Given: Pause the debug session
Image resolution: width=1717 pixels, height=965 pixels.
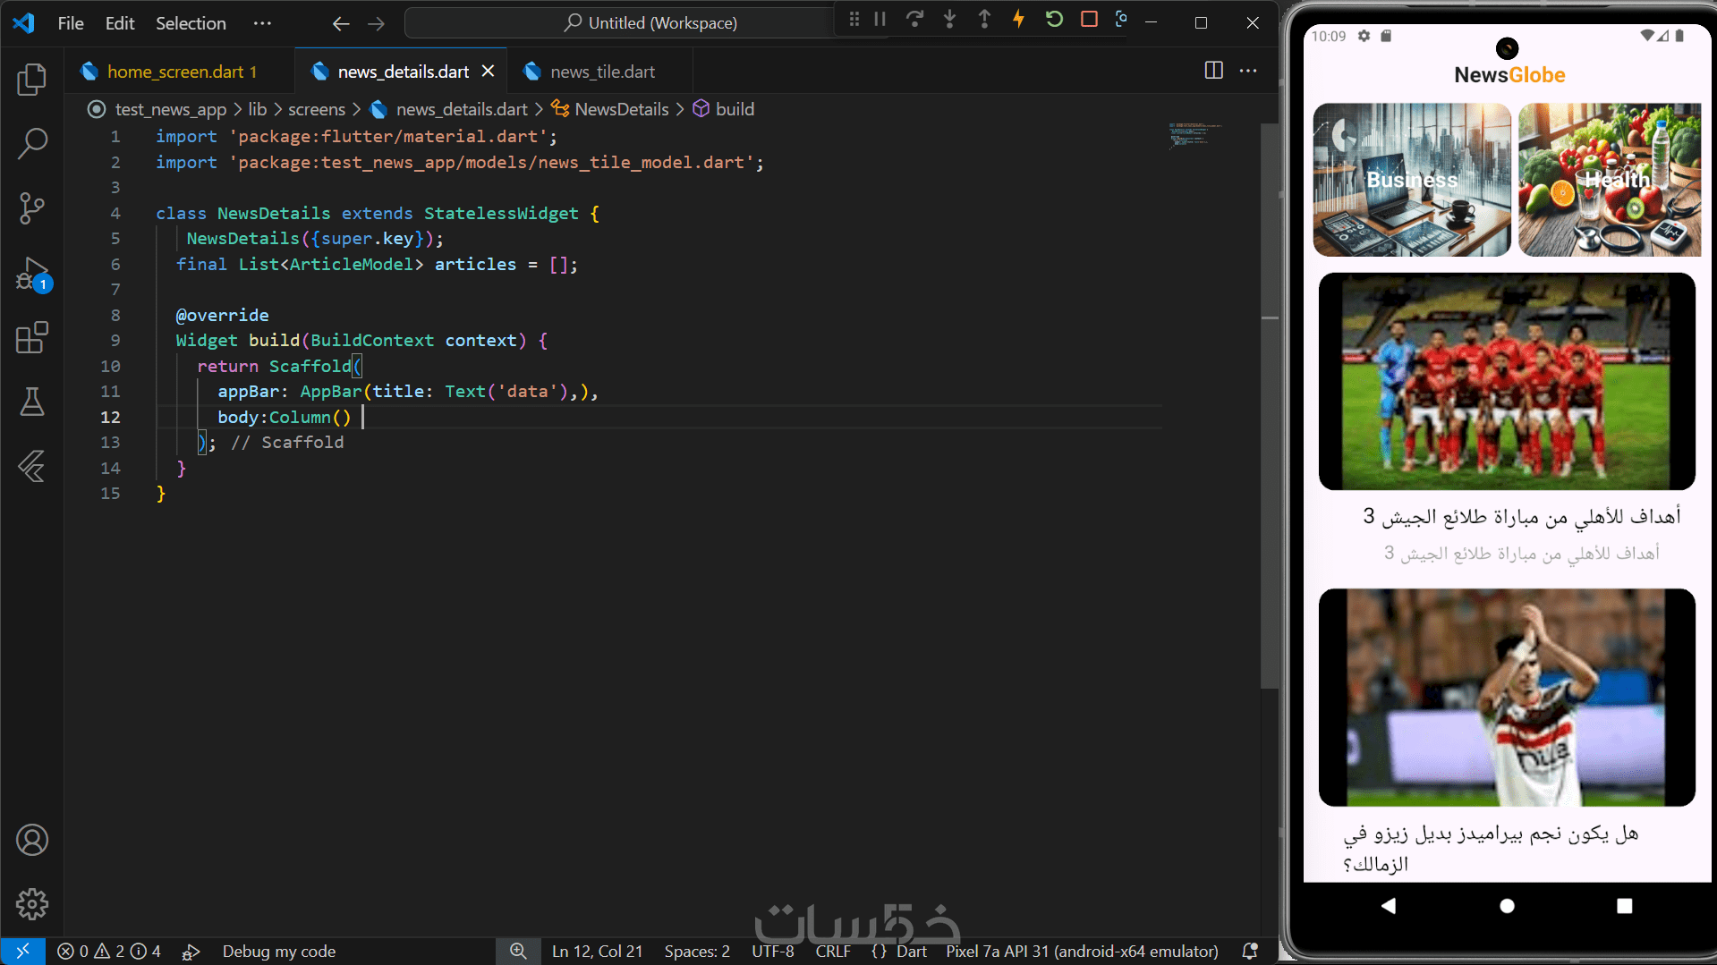Looking at the screenshot, I should tap(880, 19).
